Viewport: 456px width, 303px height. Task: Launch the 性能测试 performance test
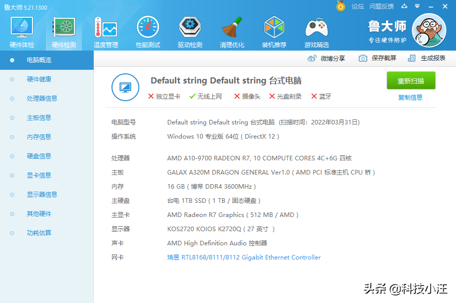tap(148, 32)
